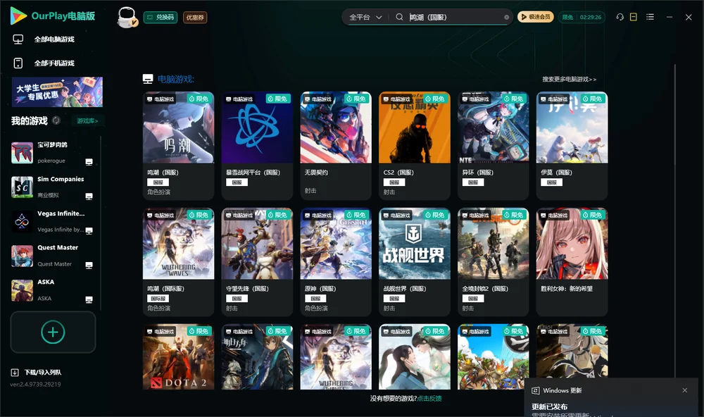The image size is (704, 417).
Task: Click the OurPlay logo icon
Action: click(x=18, y=16)
